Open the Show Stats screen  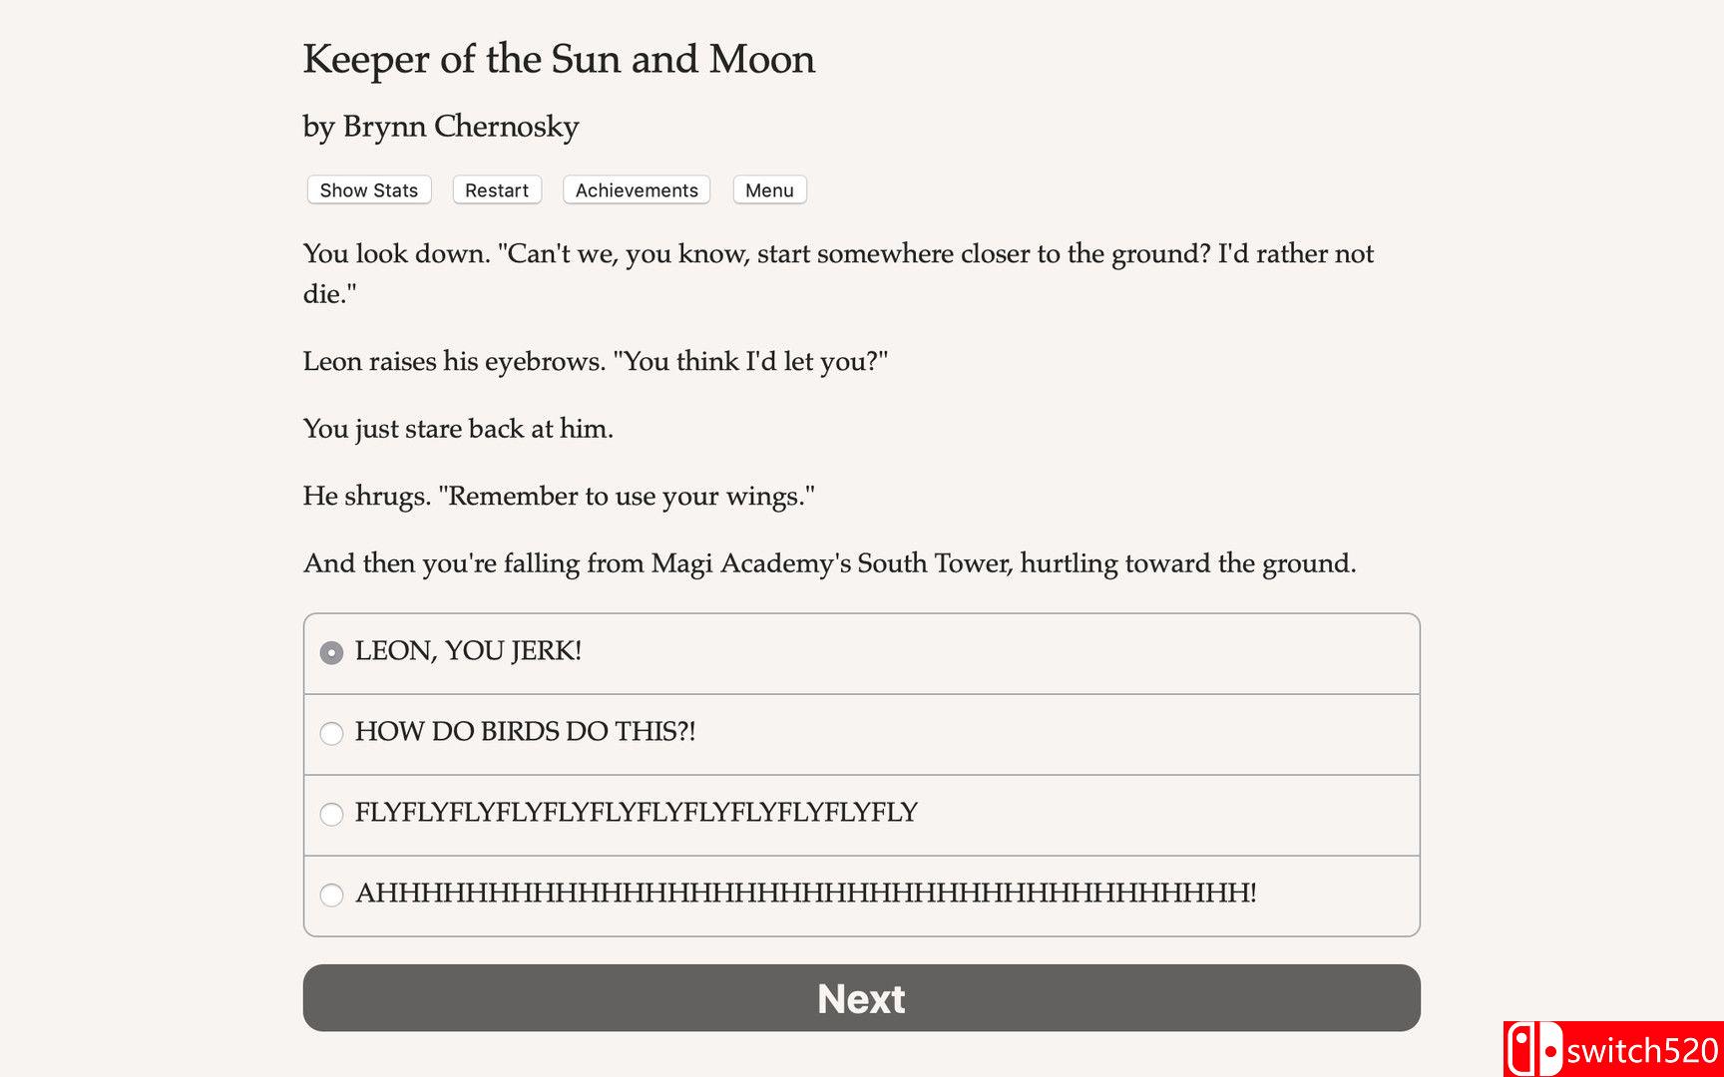click(368, 190)
